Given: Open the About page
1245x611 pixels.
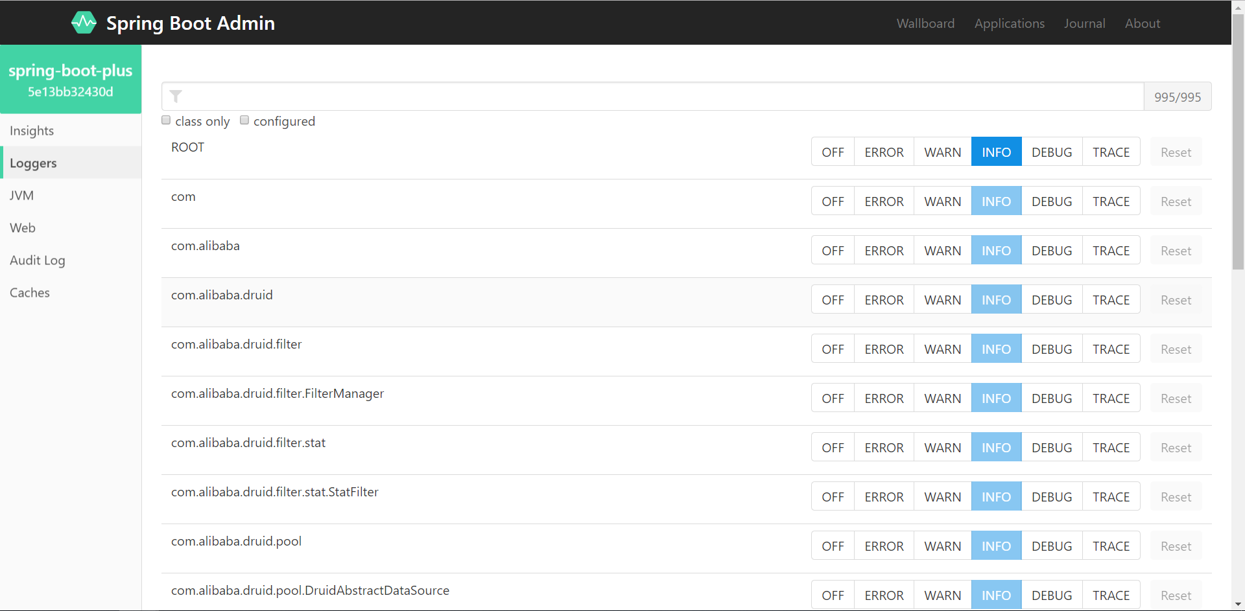Looking at the screenshot, I should pyautogui.click(x=1142, y=23).
